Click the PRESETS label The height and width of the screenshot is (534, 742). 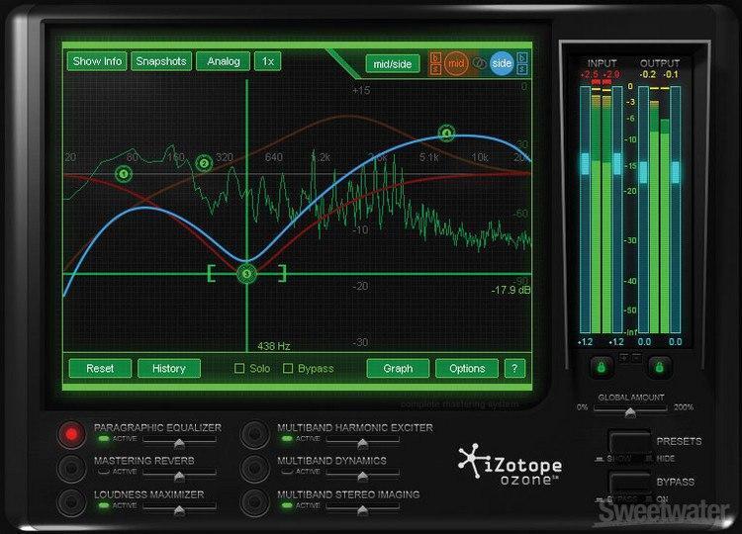click(x=679, y=441)
